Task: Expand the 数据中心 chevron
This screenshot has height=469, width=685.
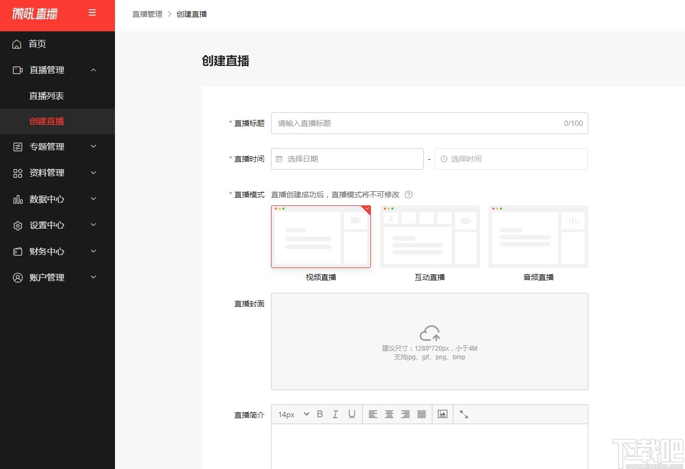Action: (93, 199)
